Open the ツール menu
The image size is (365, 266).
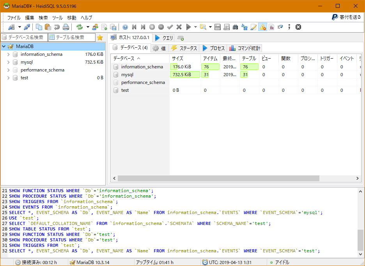56,17
